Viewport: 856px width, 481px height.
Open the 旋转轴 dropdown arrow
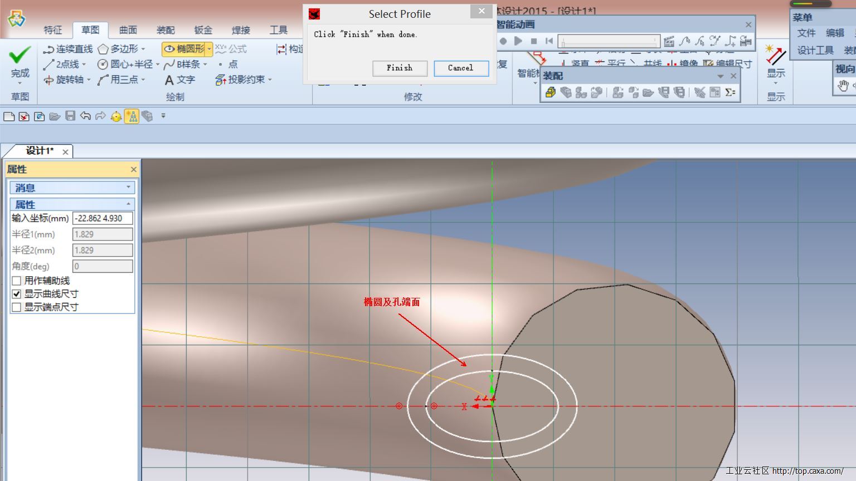click(x=89, y=80)
